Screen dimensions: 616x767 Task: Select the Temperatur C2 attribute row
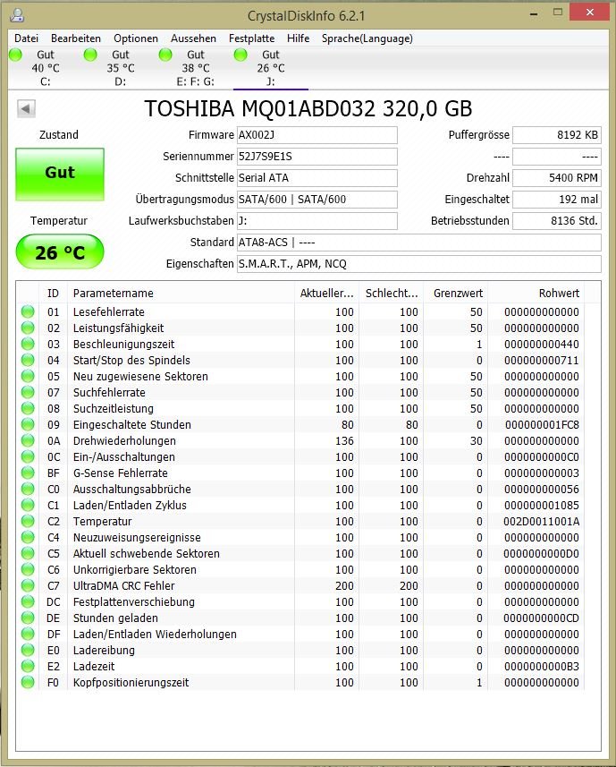301,522
